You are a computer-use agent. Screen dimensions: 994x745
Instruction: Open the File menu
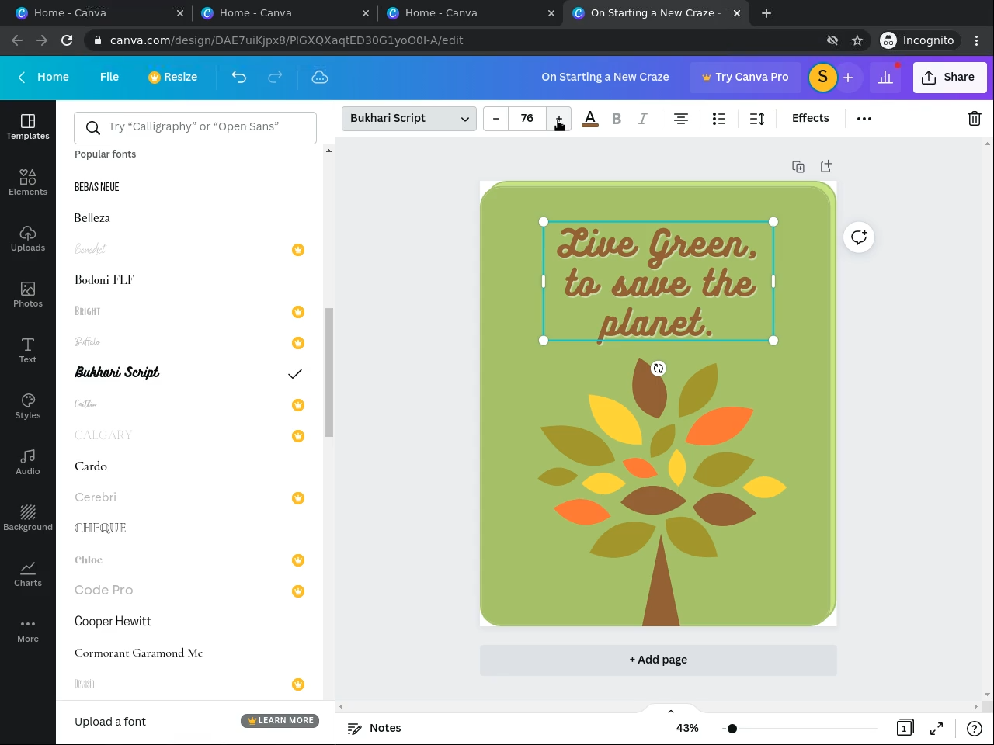[x=109, y=77]
